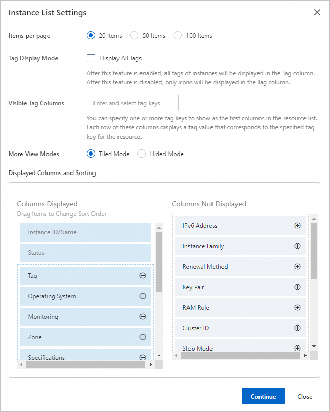Click plus icon next to Renewal Method
Viewport: 330px width, 412px height.
tap(297, 267)
